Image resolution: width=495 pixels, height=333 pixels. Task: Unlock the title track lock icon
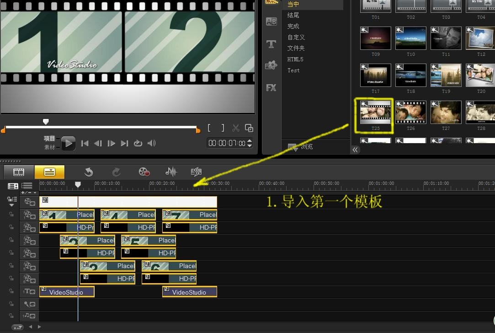(11, 291)
